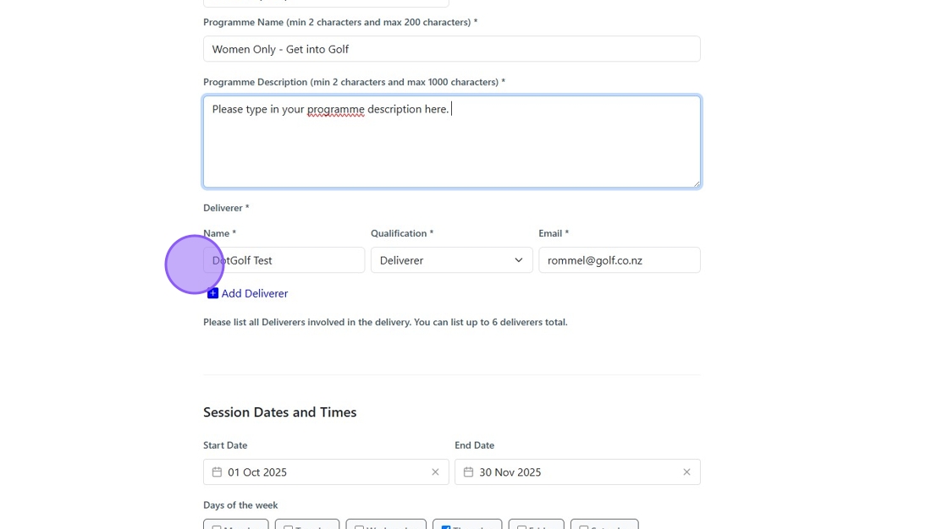Click the Add Deliverer link
Viewport: 948px width, 529px height.
pos(254,293)
